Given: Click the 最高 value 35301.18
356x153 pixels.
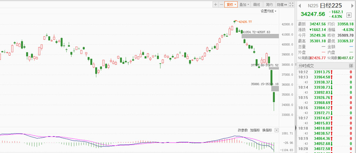Looking at the screenshot, I should coord(318,41).
